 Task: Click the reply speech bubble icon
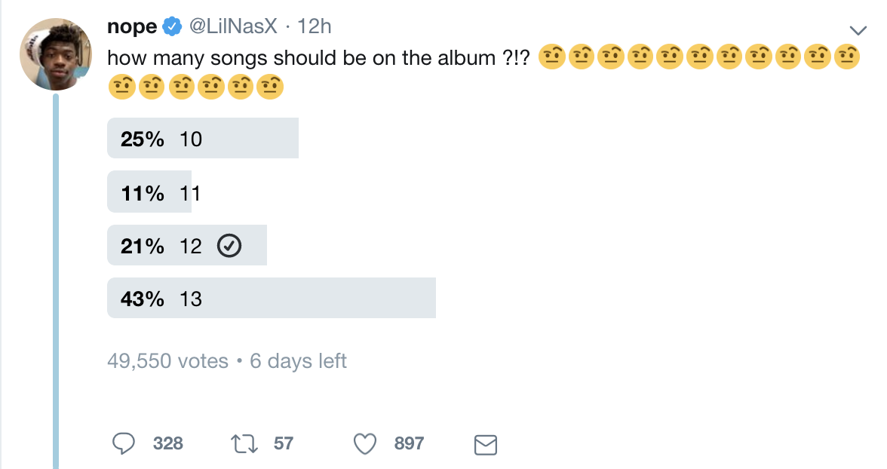pos(123,444)
